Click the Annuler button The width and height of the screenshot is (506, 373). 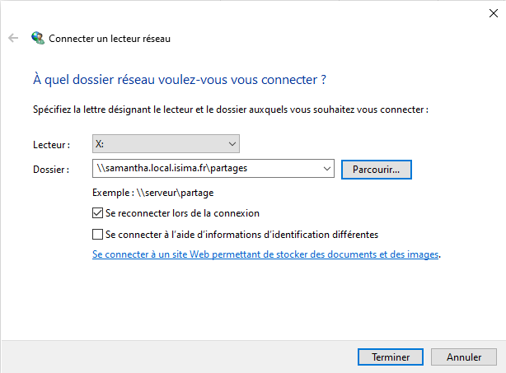pos(464,357)
